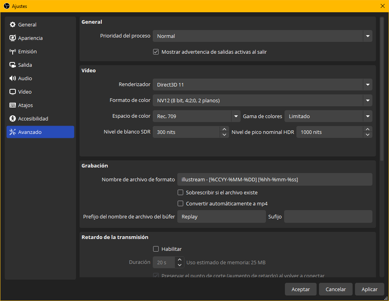389x301 pixels.
Task: Open Atajos settings via the keyboard icon
Action: pos(12,105)
